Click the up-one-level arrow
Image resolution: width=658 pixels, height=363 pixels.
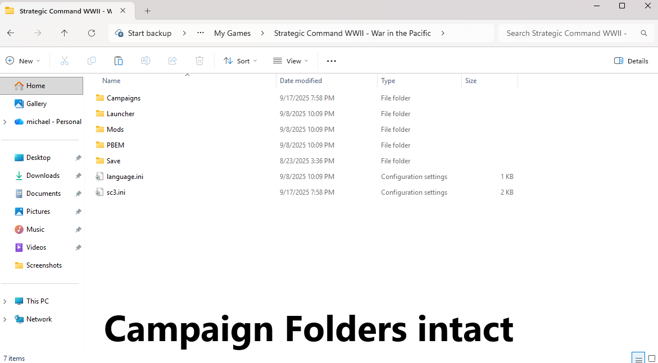click(x=64, y=33)
